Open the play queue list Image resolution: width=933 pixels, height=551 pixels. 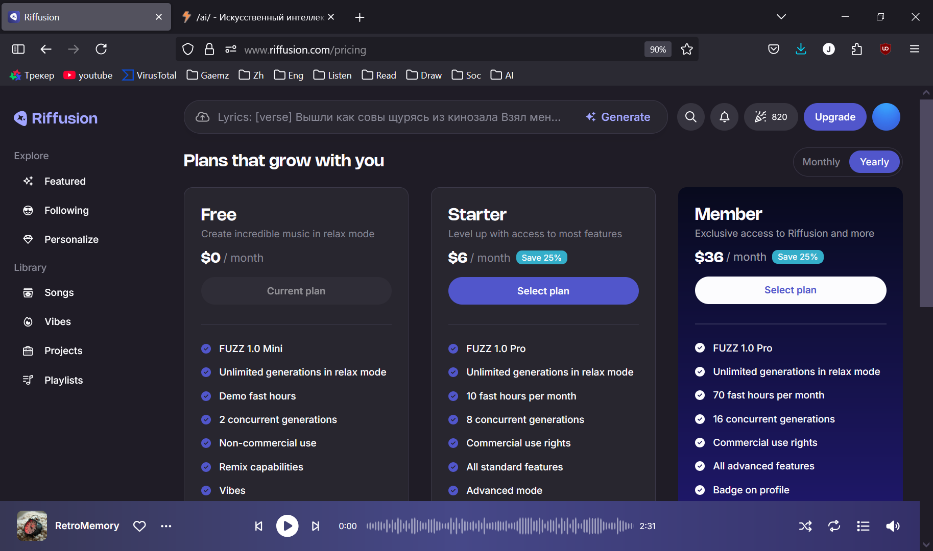click(863, 526)
